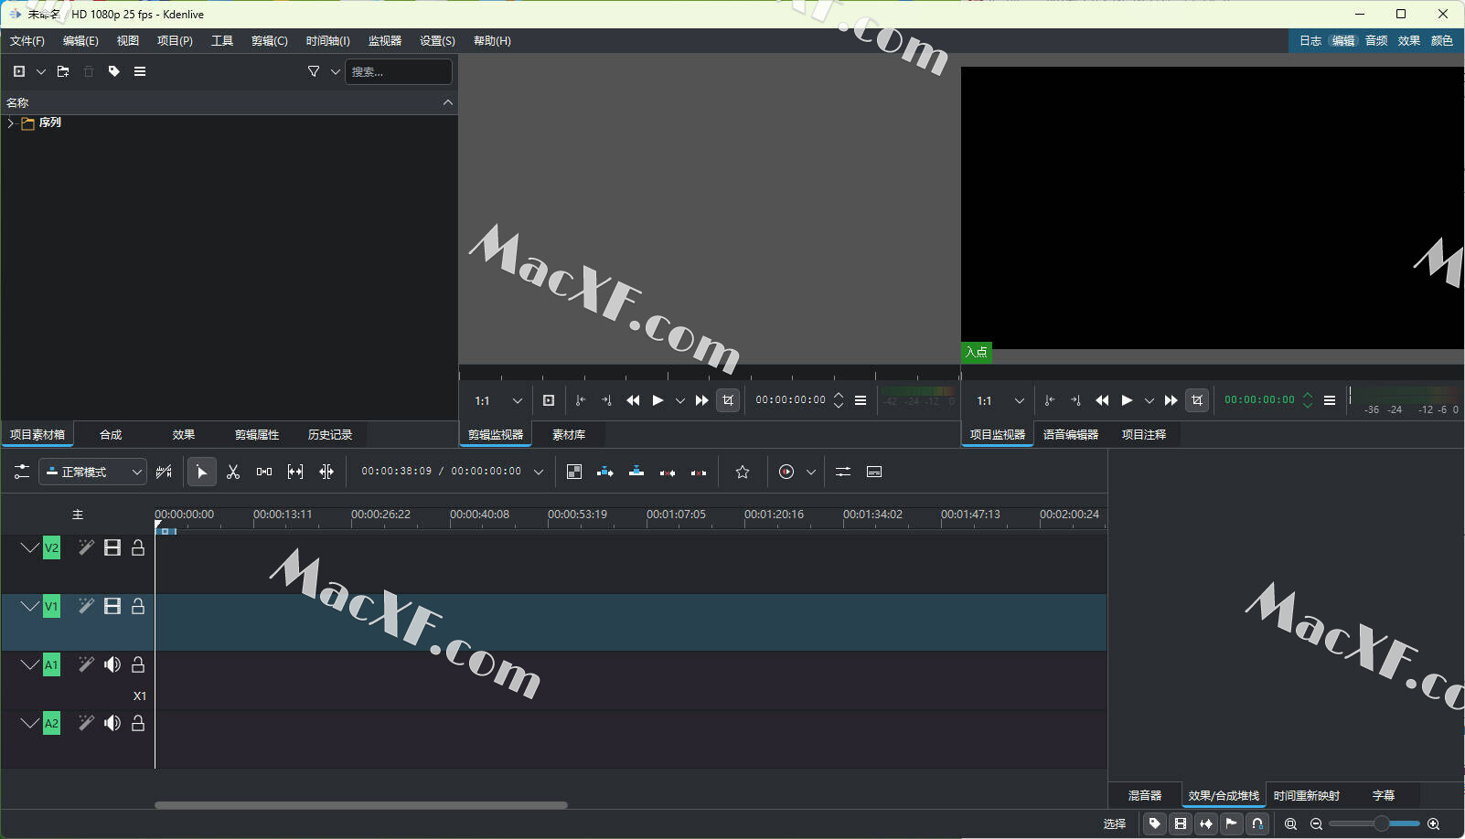1465x839 pixels.
Task: Lock track V1
Action: [x=138, y=606]
